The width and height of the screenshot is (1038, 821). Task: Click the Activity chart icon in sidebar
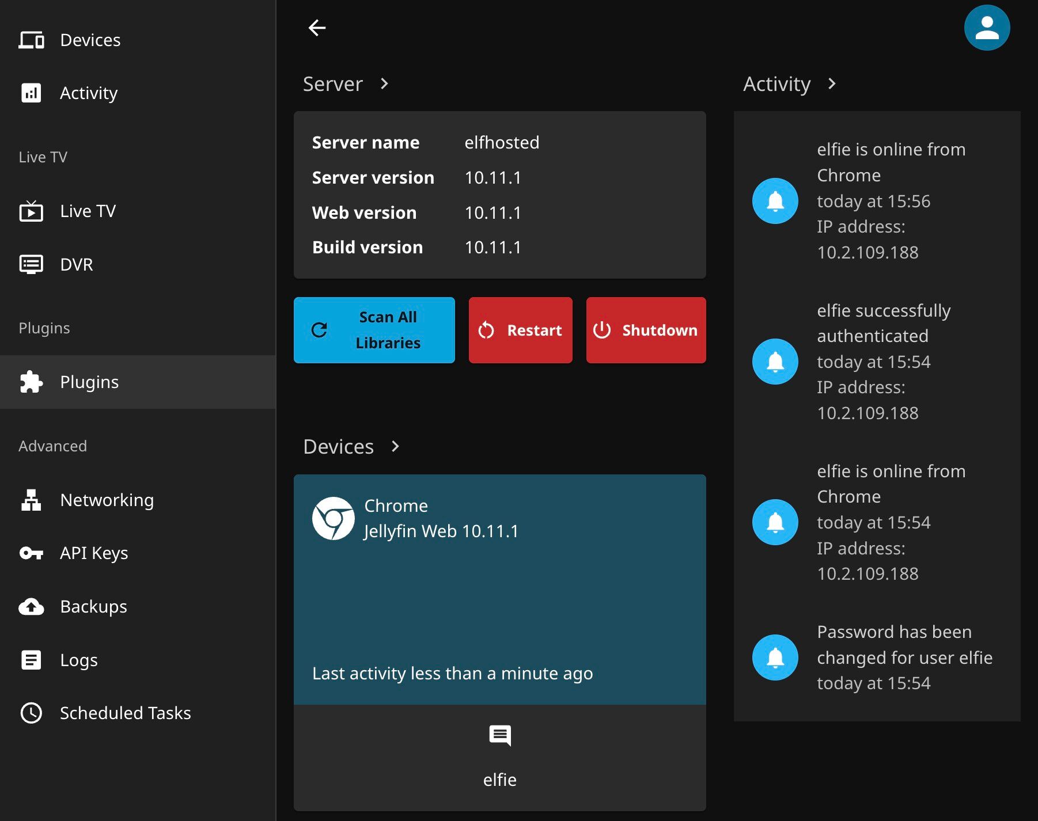click(31, 93)
